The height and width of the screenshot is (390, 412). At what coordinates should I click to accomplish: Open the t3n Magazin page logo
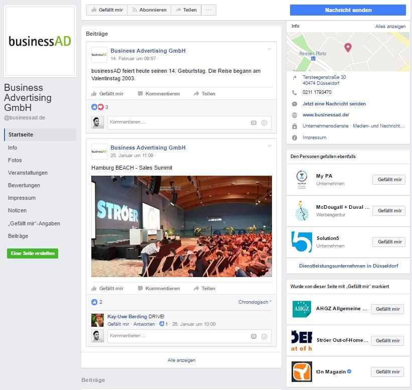(x=302, y=371)
